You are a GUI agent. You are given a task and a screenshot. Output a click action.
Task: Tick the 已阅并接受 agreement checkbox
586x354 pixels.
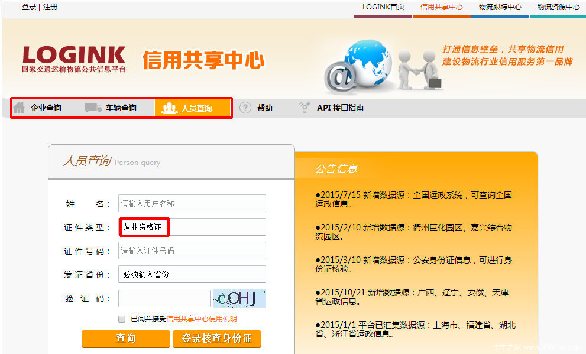pos(122,319)
